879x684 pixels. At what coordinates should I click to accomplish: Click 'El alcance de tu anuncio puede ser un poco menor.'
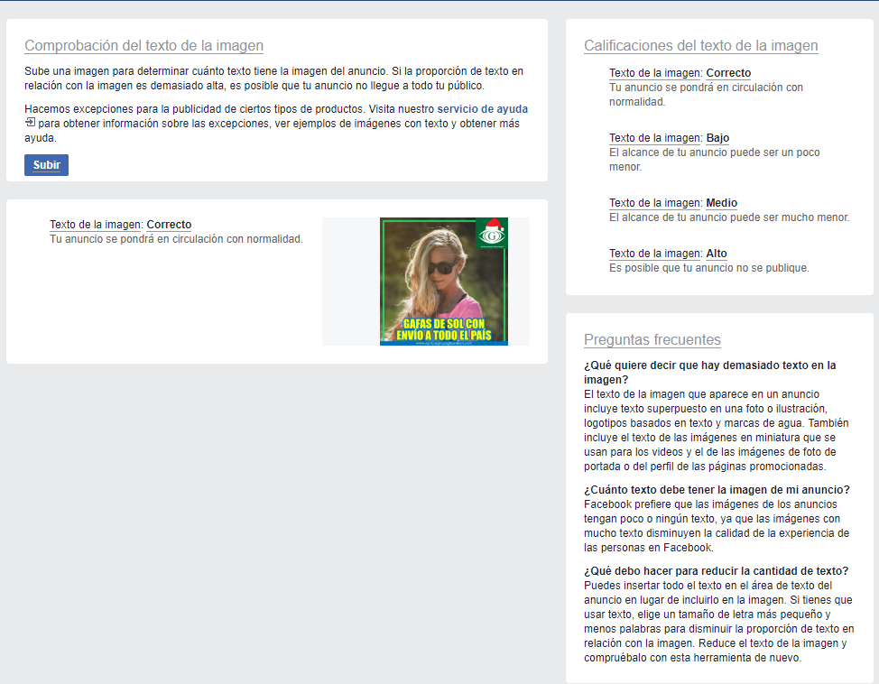[x=714, y=159]
